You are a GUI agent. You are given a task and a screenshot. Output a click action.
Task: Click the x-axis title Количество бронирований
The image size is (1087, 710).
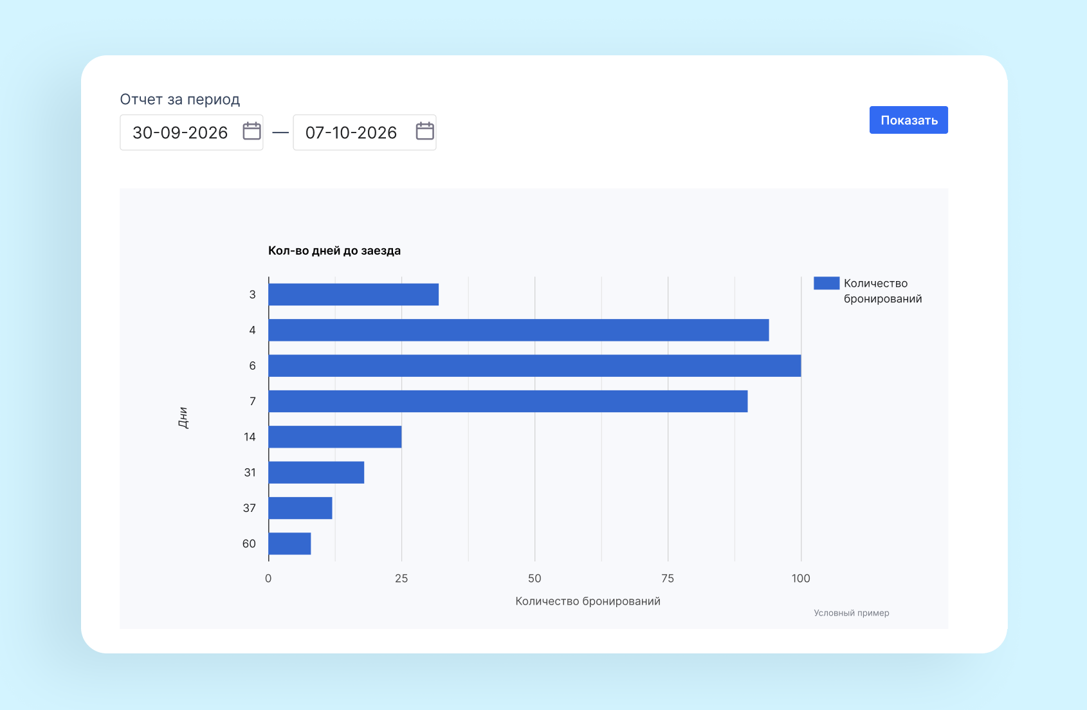[x=588, y=601]
